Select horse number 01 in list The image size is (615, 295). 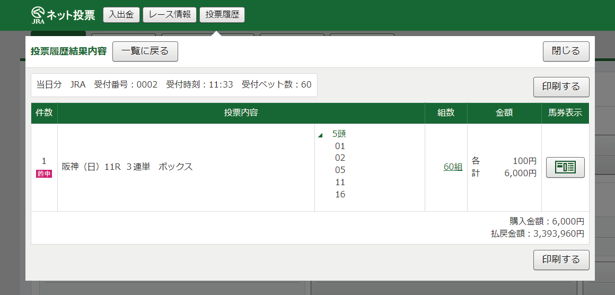point(340,146)
